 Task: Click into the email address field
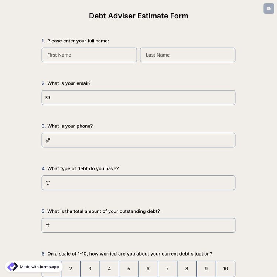[x=142, y=98]
